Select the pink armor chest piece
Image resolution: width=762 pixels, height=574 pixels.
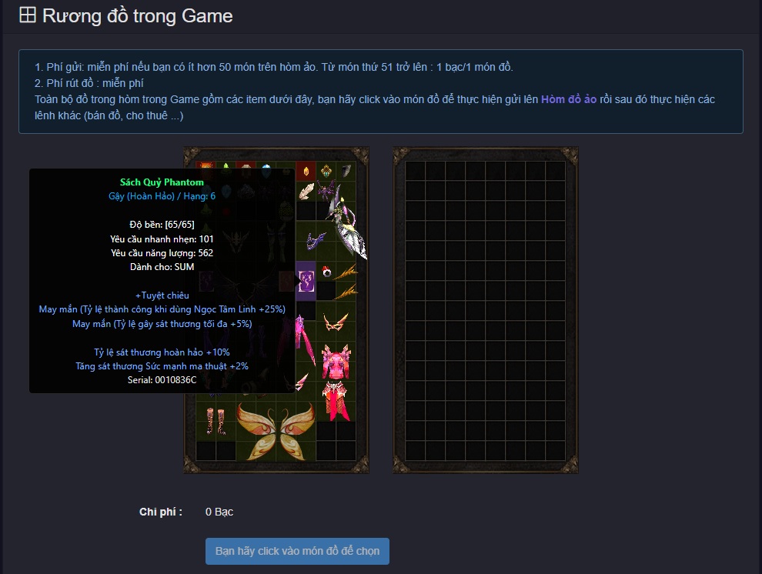coord(336,362)
